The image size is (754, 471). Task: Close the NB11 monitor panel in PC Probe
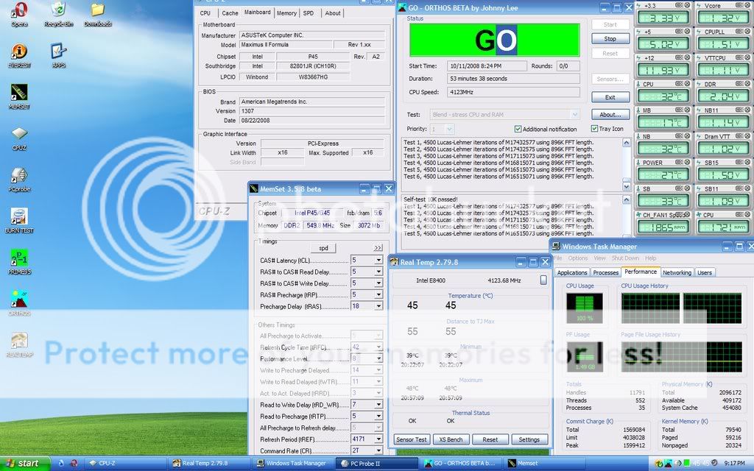(749, 110)
